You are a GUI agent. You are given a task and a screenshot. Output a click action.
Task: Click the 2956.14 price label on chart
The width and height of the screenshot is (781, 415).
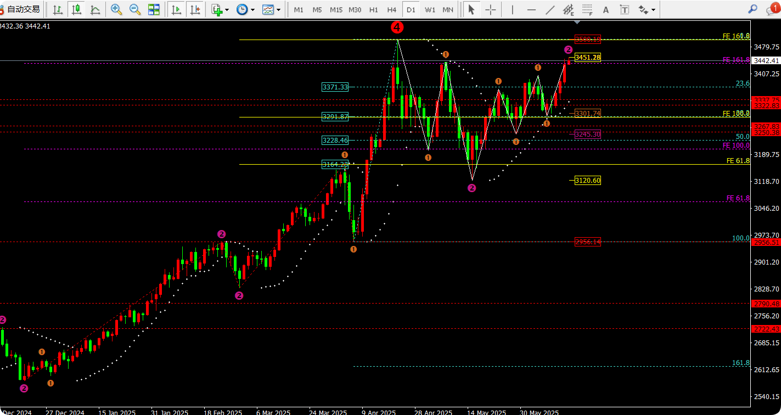click(x=587, y=242)
